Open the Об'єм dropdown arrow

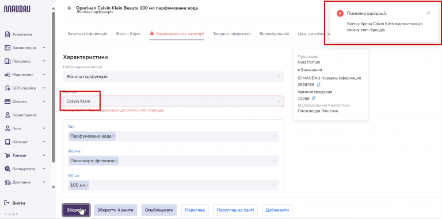point(275,185)
